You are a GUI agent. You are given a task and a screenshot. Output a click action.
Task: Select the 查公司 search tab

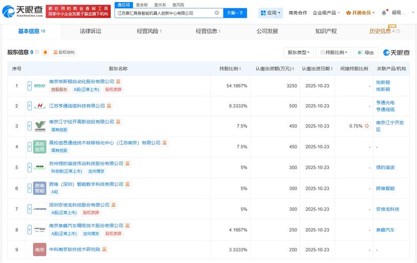[124, 5]
